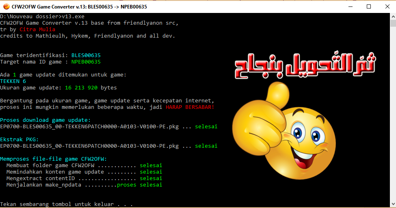
Task: Click the 'Memproses file-file game CFW2OFW:' heading
Action: coord(54,159)
